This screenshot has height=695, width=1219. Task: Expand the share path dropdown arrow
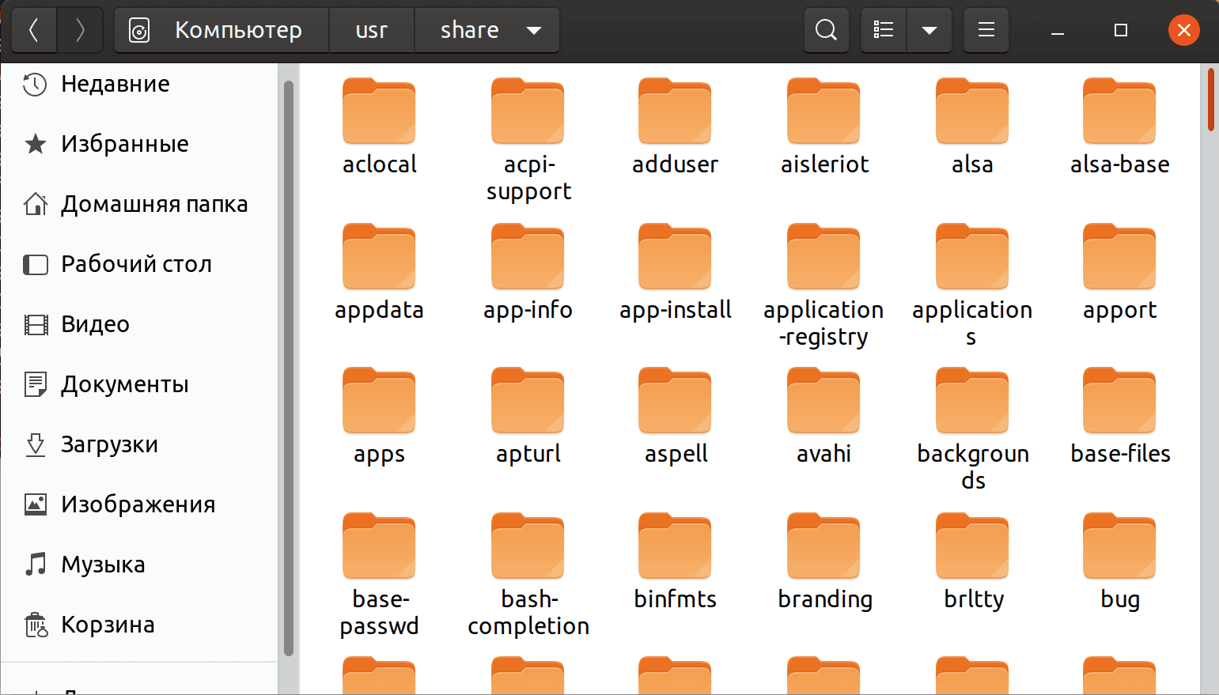click(534, 31)
